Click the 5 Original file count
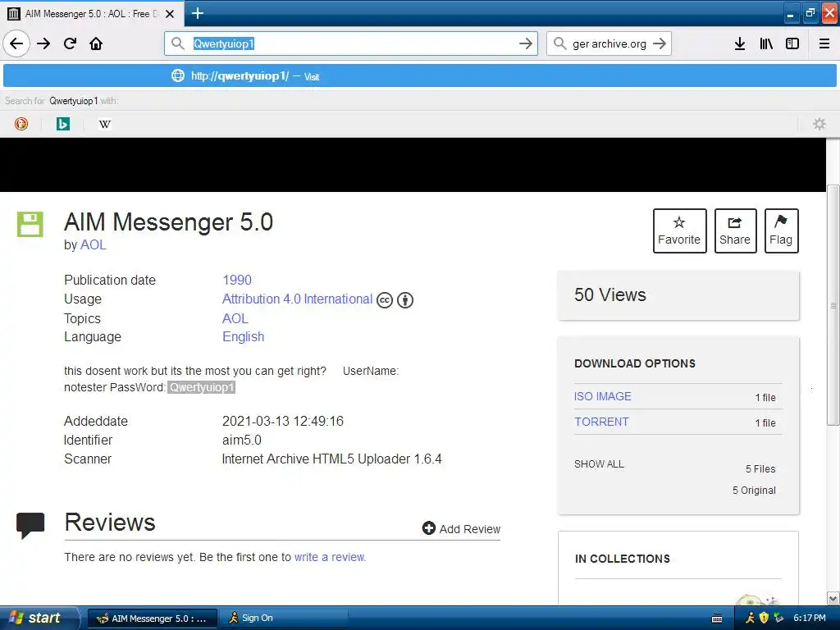Image resolution: width=840 pixels, height=630 pixels. click(x=754, y=491)
